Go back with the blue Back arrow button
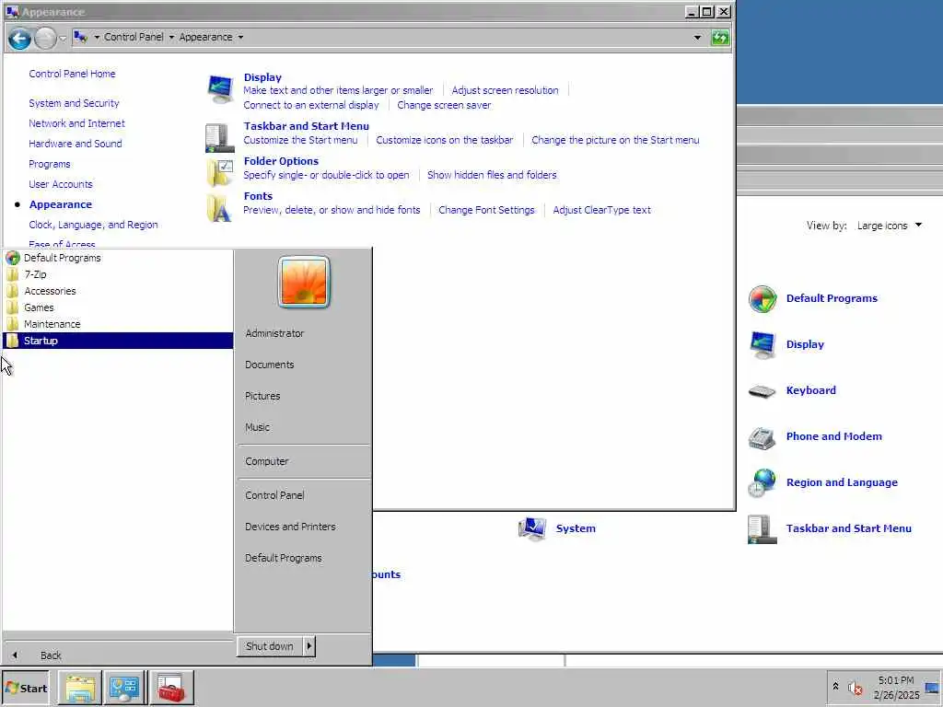Screen dimensions: 943x707 click(19, 39)
